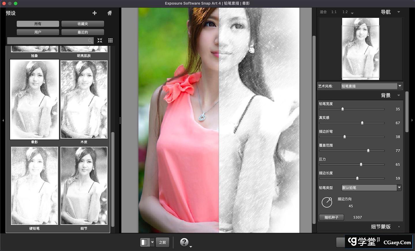
Task: Select the 木炭 preset thumbnail
Action: [84, 100]
